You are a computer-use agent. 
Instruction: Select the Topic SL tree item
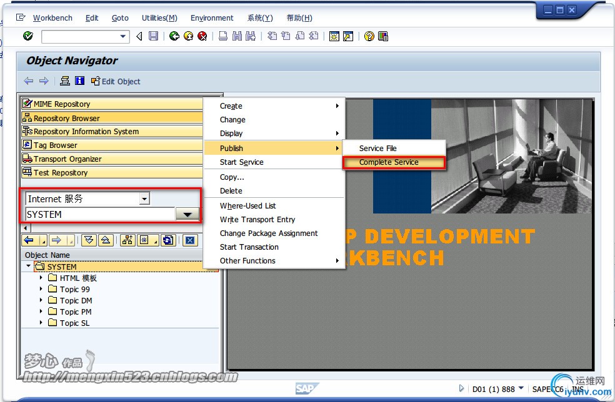coord(74,323)
